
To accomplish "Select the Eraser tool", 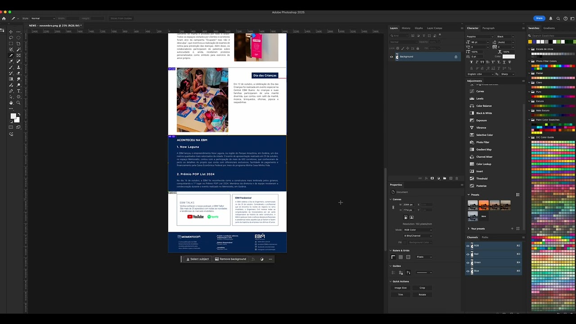I will (18, 73).
